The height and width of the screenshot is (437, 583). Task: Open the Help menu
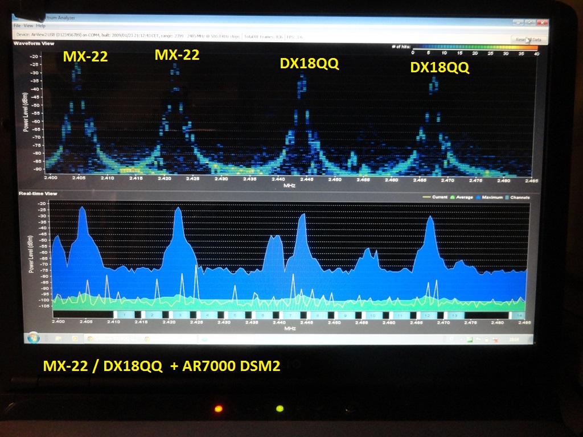click(41, 26)
